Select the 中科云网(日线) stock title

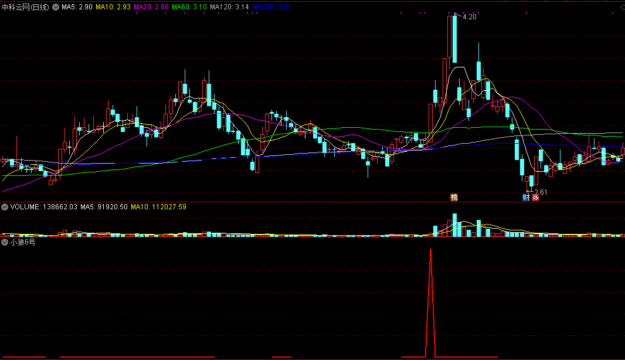pos(26,7)
